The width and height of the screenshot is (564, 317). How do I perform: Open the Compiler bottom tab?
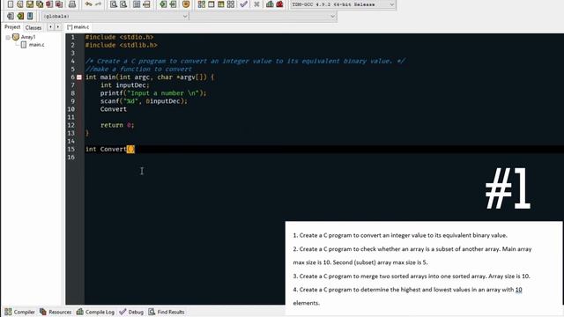pos(19,312)
